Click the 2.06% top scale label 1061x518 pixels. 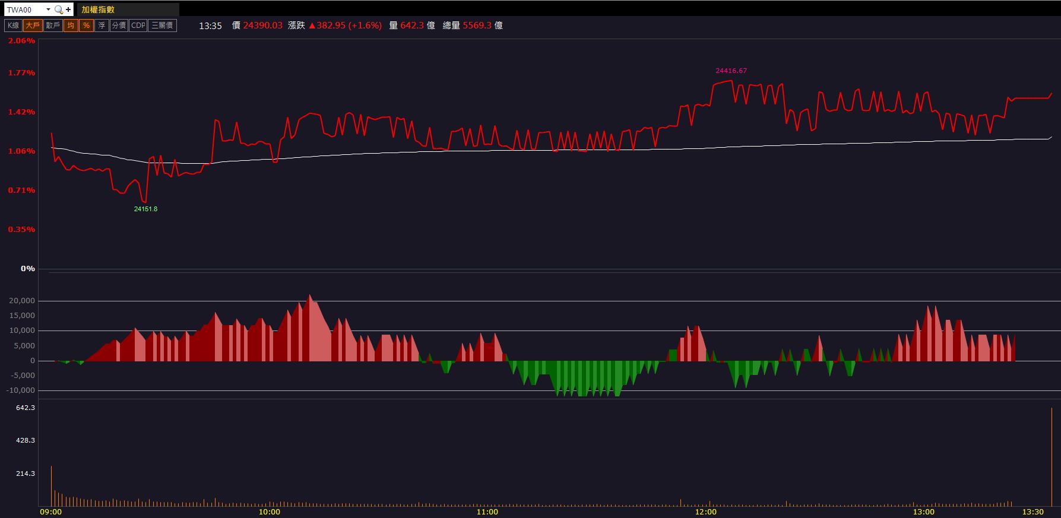(21, 41)
